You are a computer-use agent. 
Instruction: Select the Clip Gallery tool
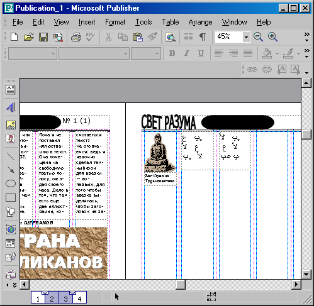coord(10,139)
